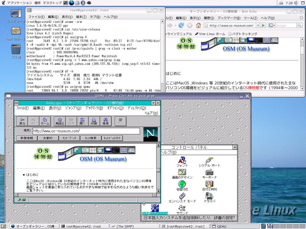Image resolution: width=306 pixels, height=229 pixels.
Task: Click the green Go arrow beside Bon Echo address bar
Action: (x=263, y=25)
